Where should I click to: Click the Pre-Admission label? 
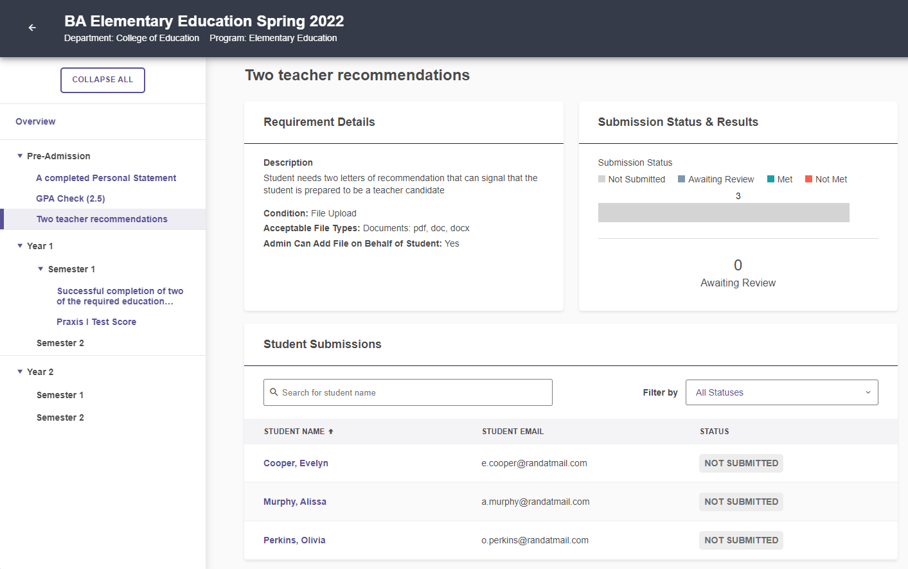(x=58, y=156)
